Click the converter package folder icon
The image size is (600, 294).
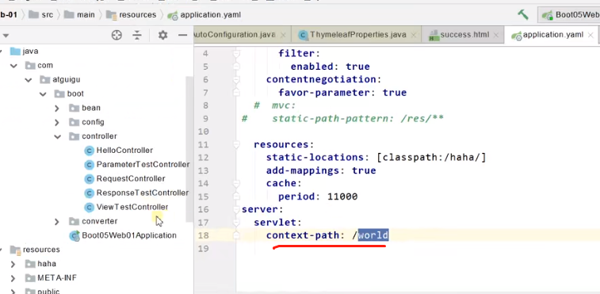74,221
